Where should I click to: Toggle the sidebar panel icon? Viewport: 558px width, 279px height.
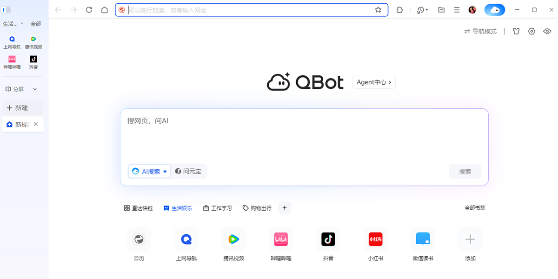(x=7, y=10)
